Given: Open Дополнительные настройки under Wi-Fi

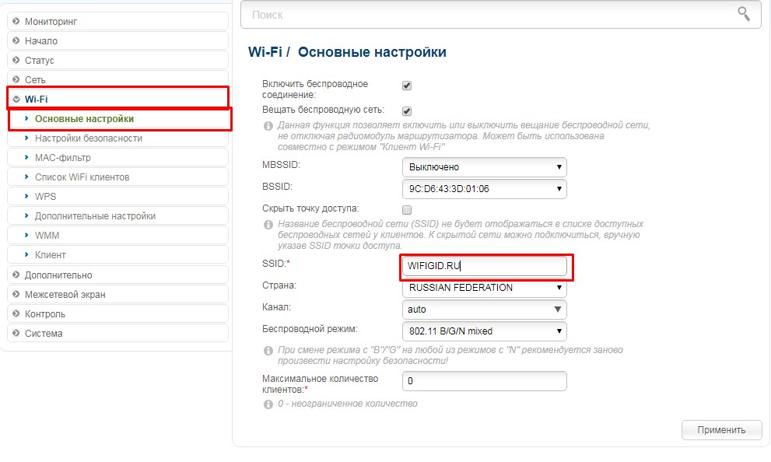Looking at the screenshot, I should (x=118, y=216).
